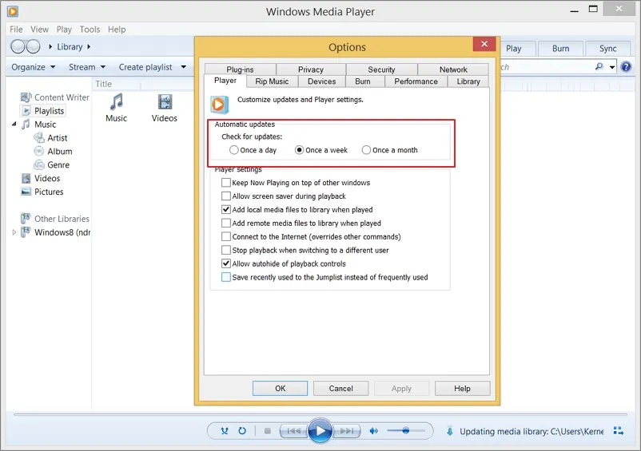Collapse the Music tree node arrow
The width and height of the screenshot is (641, 451).
14,124
